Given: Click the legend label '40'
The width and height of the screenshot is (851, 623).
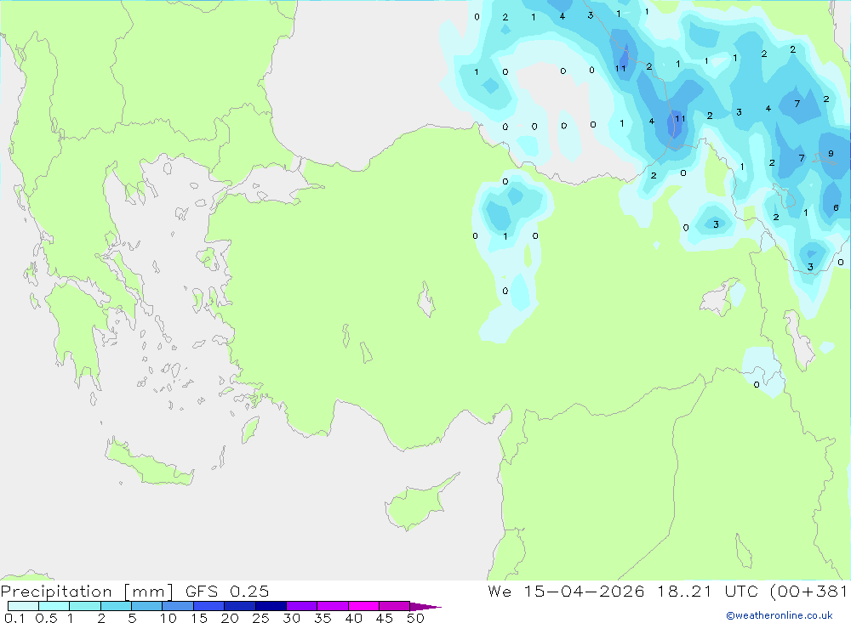Looking at the screenshot, I should point(353,618).
